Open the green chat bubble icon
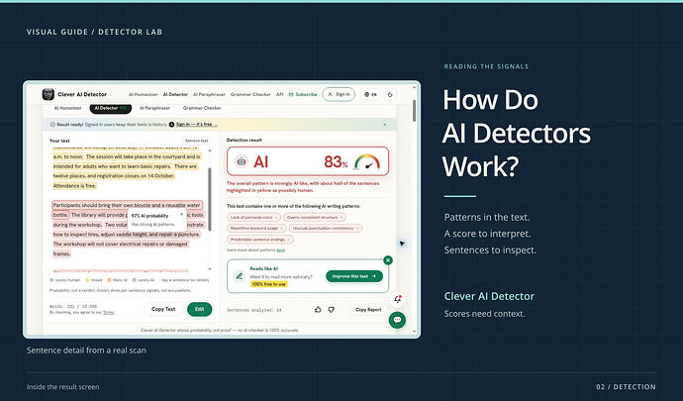Screen dimensions: 683x401 (x=397, y=320)
